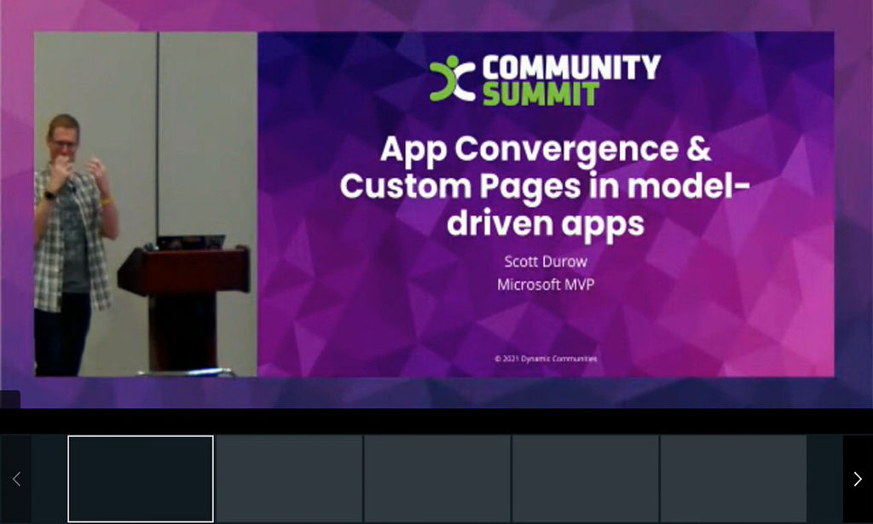The height and width of the screenshot is (524, 873).
Task: Click the wooden podium in the camera feed
Action: coord(184,308)
